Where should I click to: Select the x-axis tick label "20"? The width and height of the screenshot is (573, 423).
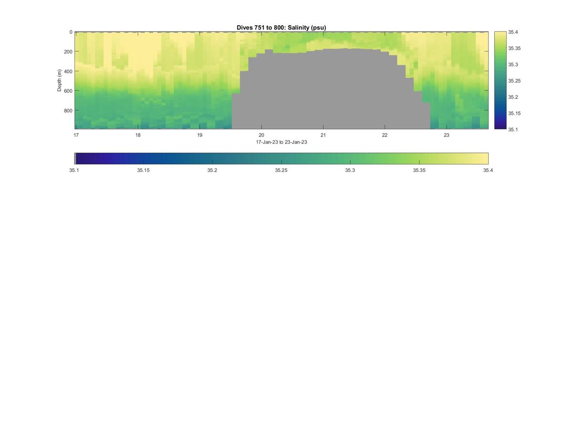[x=261, y=135]
